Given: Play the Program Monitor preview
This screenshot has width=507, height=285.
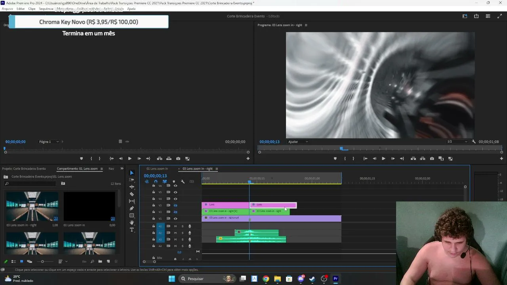Looking at the screenshot, I should coord(383,158).
